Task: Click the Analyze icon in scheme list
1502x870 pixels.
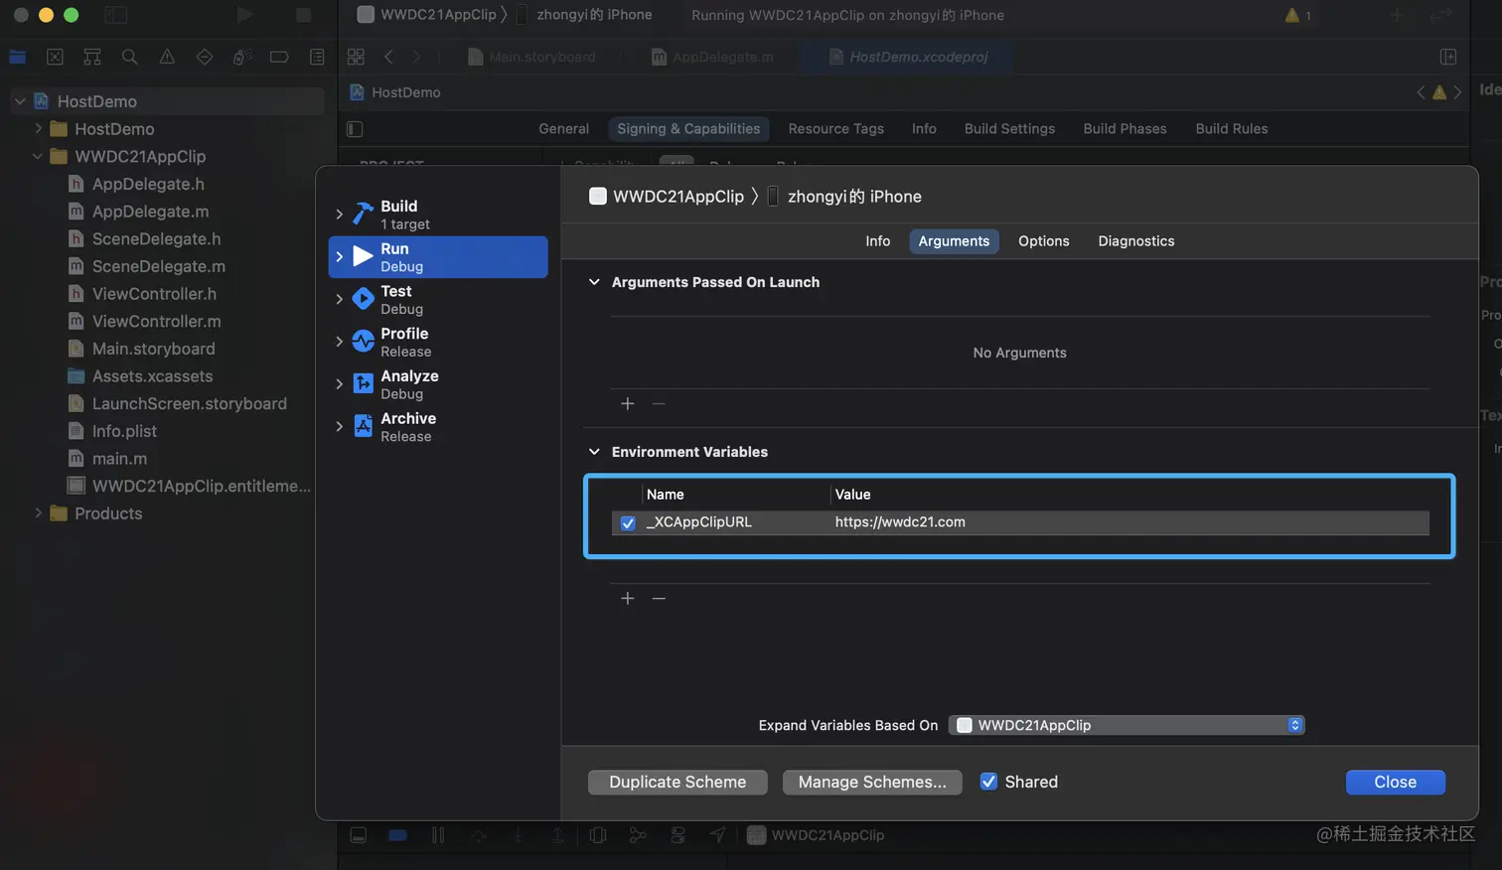Action: click(363, 383)
